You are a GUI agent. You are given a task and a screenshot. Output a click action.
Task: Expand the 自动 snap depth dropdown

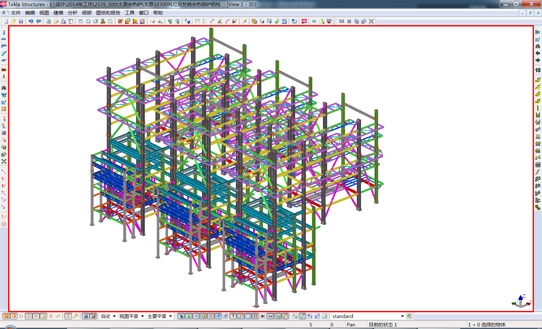click(x=114, y=316)
